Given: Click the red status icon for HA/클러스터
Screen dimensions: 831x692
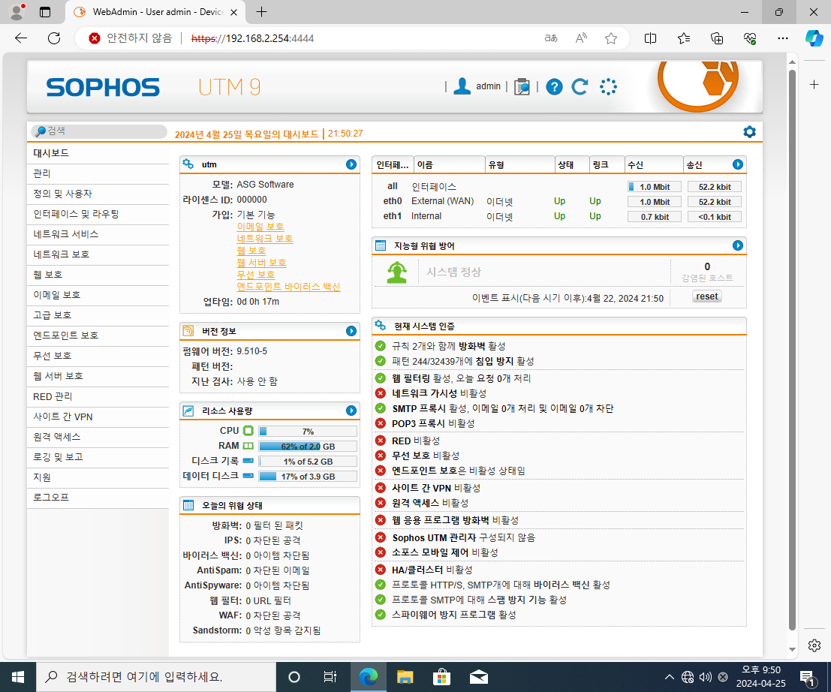Looking at the screenshot, I should 380,570.
